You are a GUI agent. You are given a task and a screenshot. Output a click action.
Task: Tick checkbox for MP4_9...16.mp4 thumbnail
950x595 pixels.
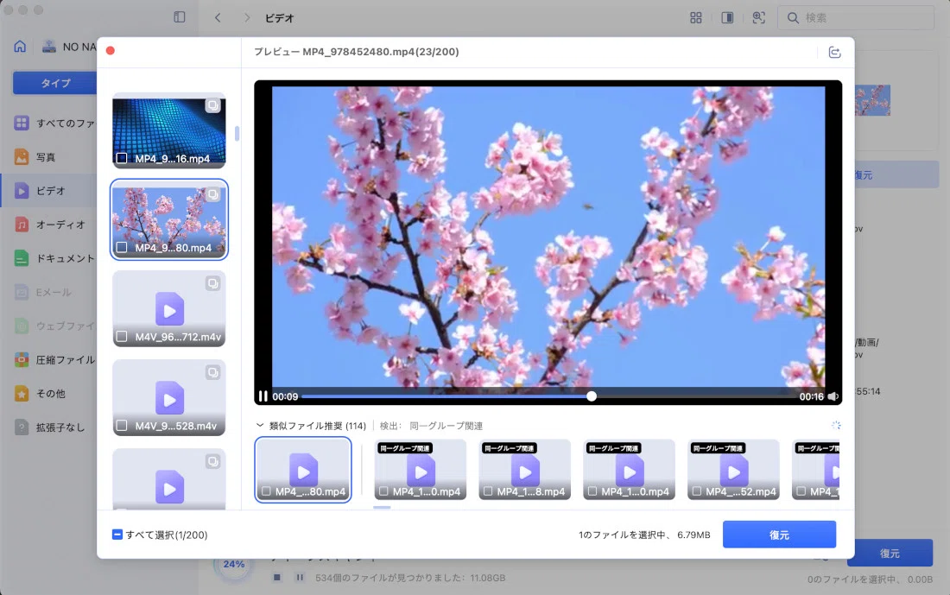point(122,158)
